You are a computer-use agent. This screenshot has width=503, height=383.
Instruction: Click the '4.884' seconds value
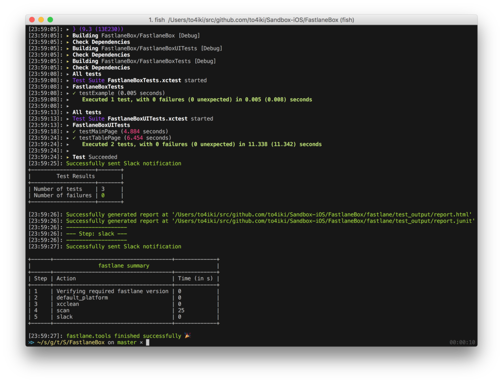[x=132, y=132]
